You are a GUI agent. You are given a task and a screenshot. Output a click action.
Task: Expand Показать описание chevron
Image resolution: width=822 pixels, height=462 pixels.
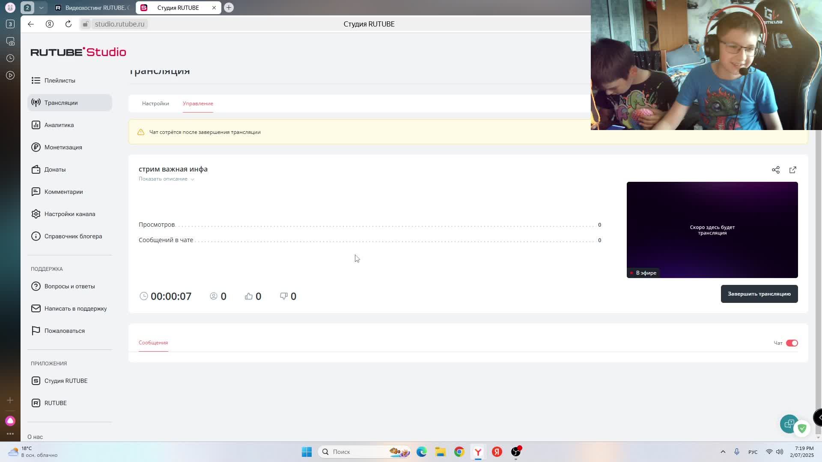(x=192, y=179)
